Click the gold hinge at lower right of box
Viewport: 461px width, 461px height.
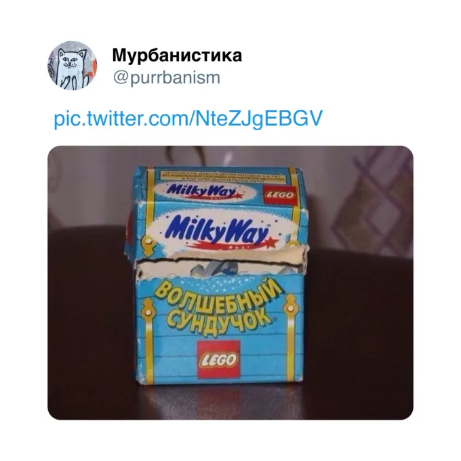click(x=290, y=310)
